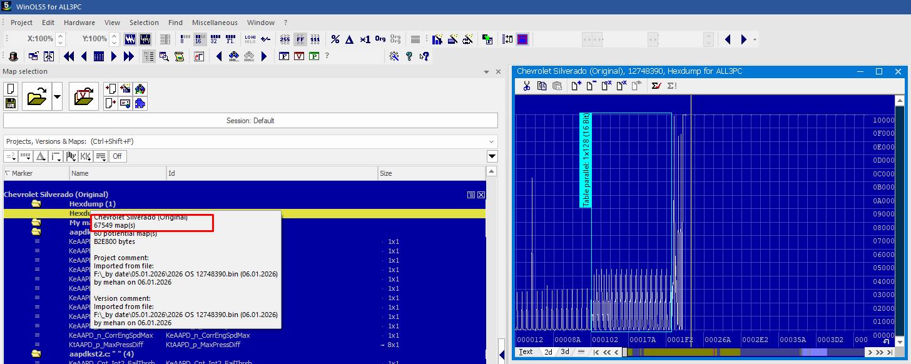Open black arrow dropdown right of filters
Viewport: 911px width, 364px height.
[x=492, y=156]
